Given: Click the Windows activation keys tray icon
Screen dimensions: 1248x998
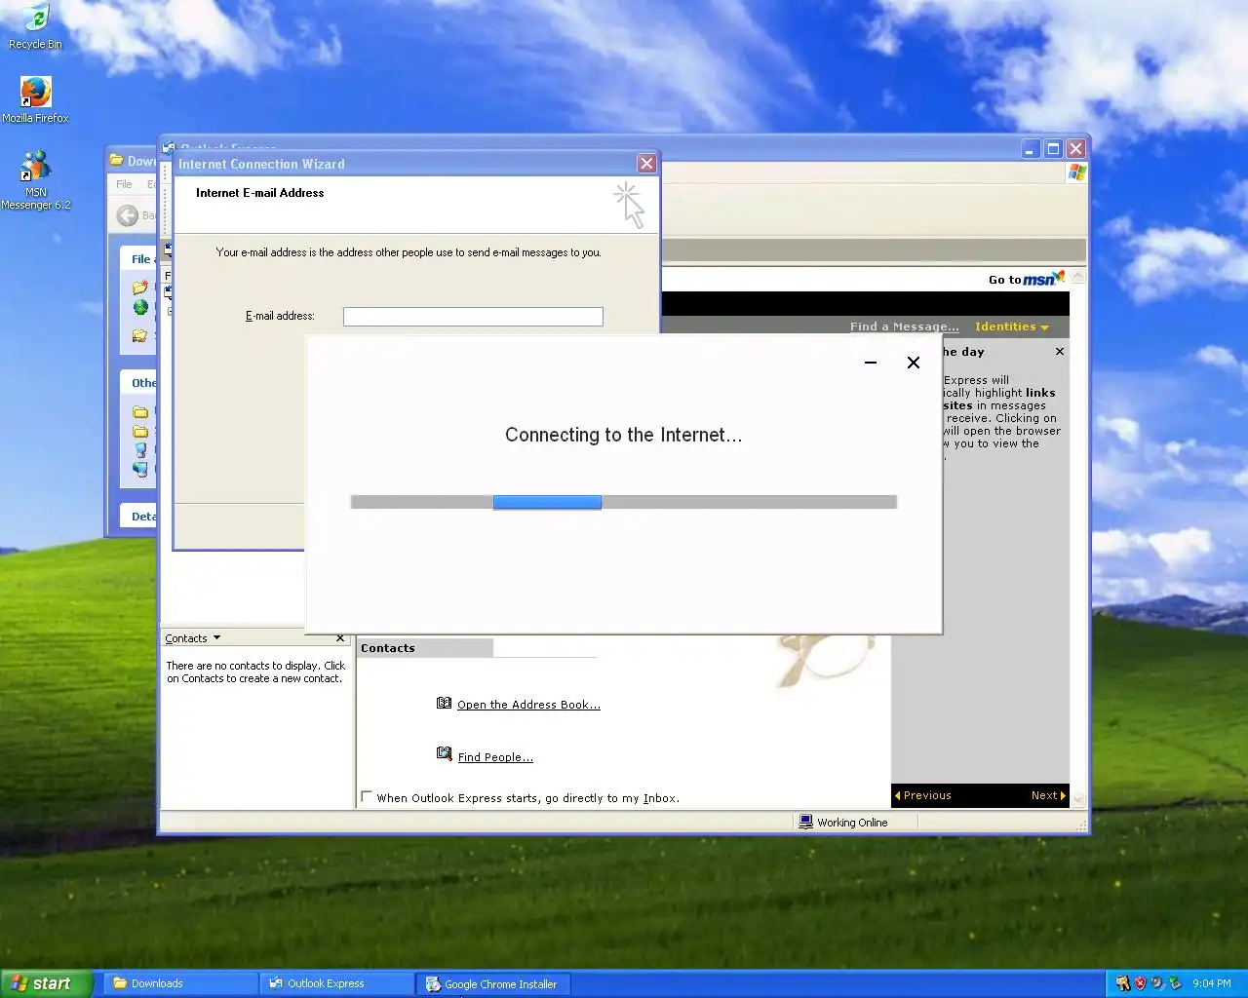Looking at the screenshot, I should [x=1123, y=983].
